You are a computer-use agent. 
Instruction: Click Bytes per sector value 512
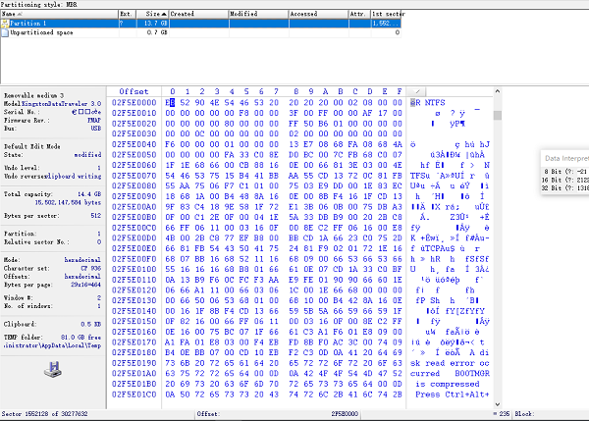(x=96, y=216)
